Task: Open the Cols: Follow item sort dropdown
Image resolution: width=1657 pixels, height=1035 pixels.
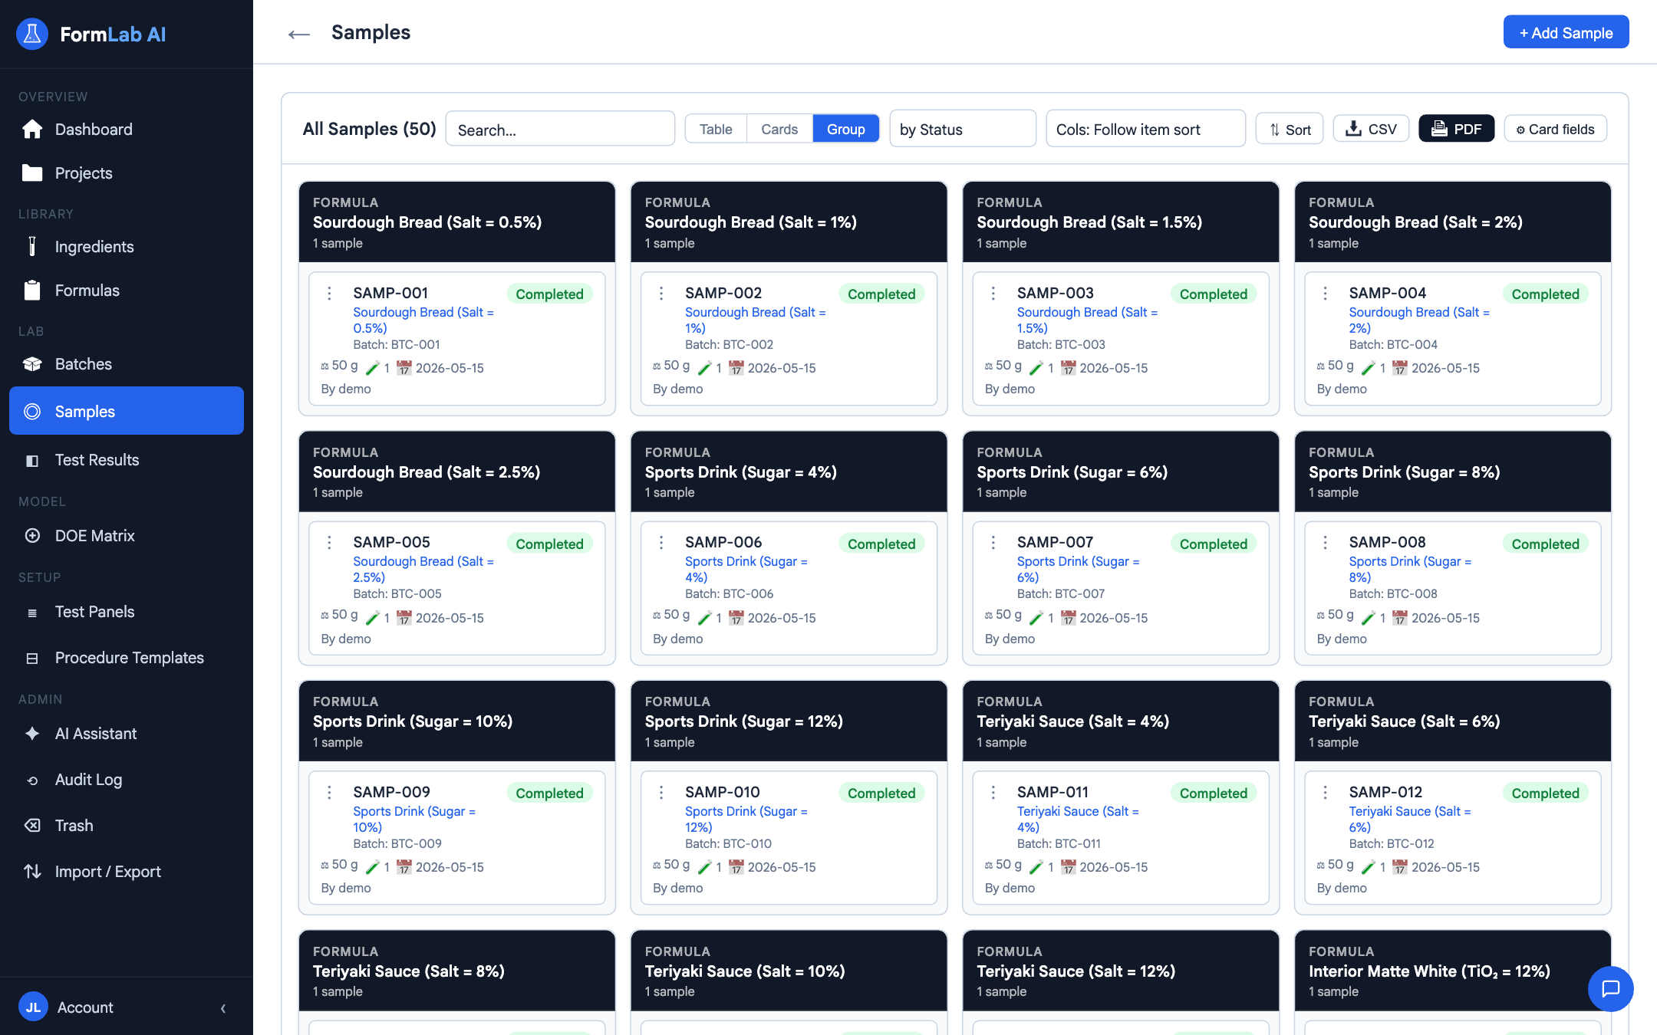Action: coord(1145,129)
